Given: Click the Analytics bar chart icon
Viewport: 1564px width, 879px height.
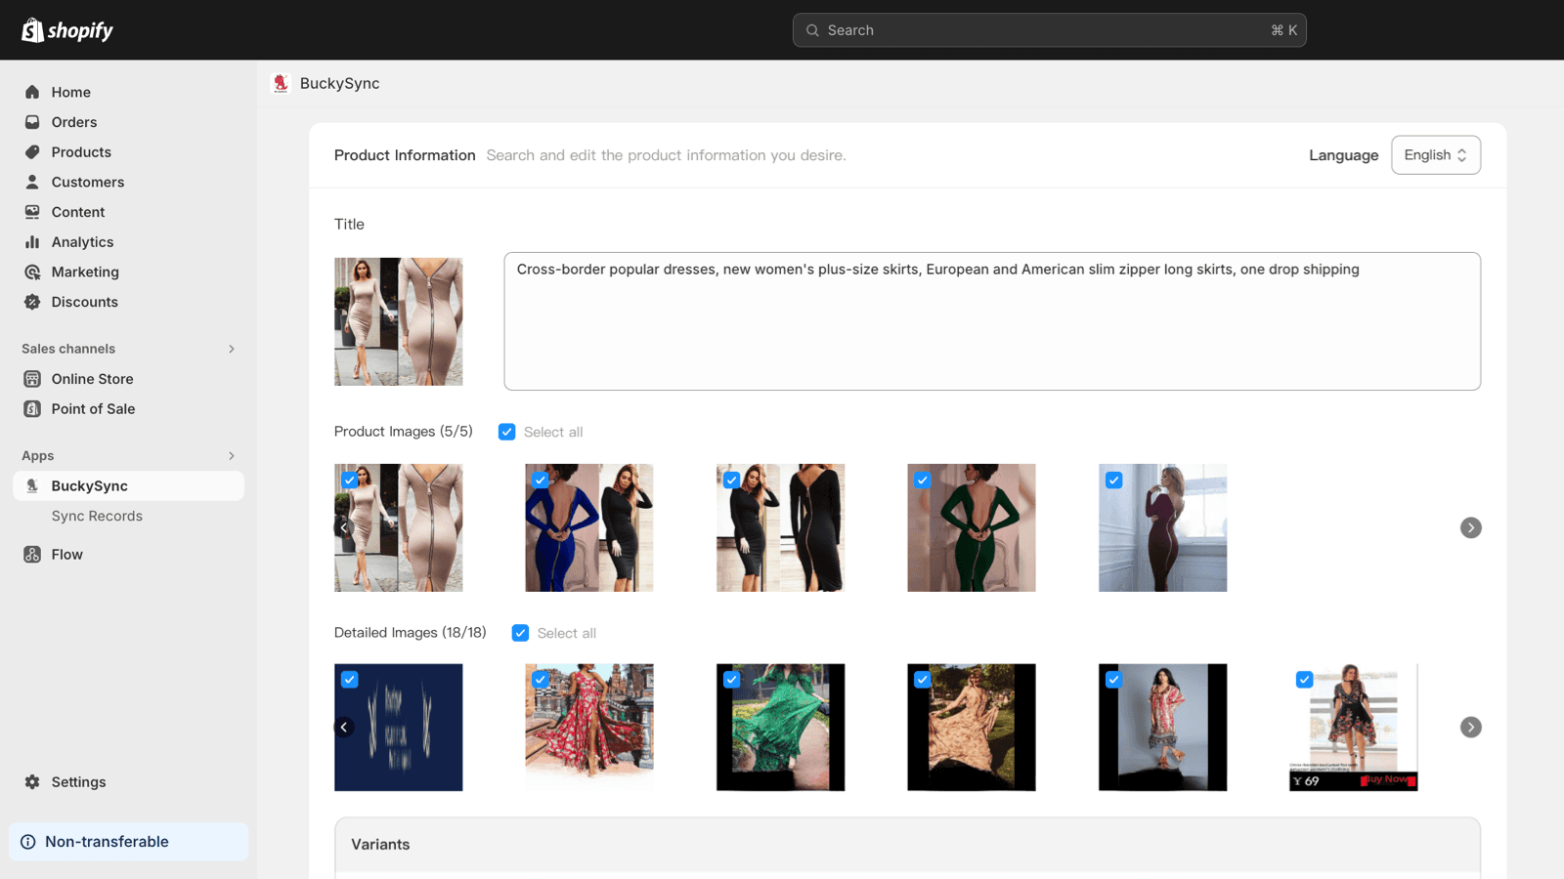Looking at the screenshot, I should pyautogui.click(x=32, y=242).
